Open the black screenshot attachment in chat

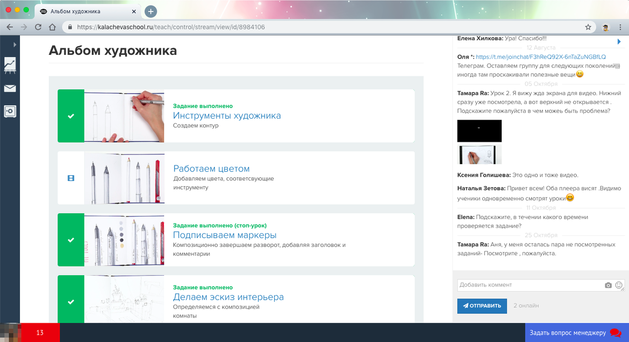coord(479,131)
